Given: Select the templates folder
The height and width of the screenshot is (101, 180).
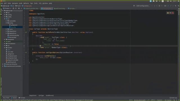Looking at the screenshot, I should 10,40.
